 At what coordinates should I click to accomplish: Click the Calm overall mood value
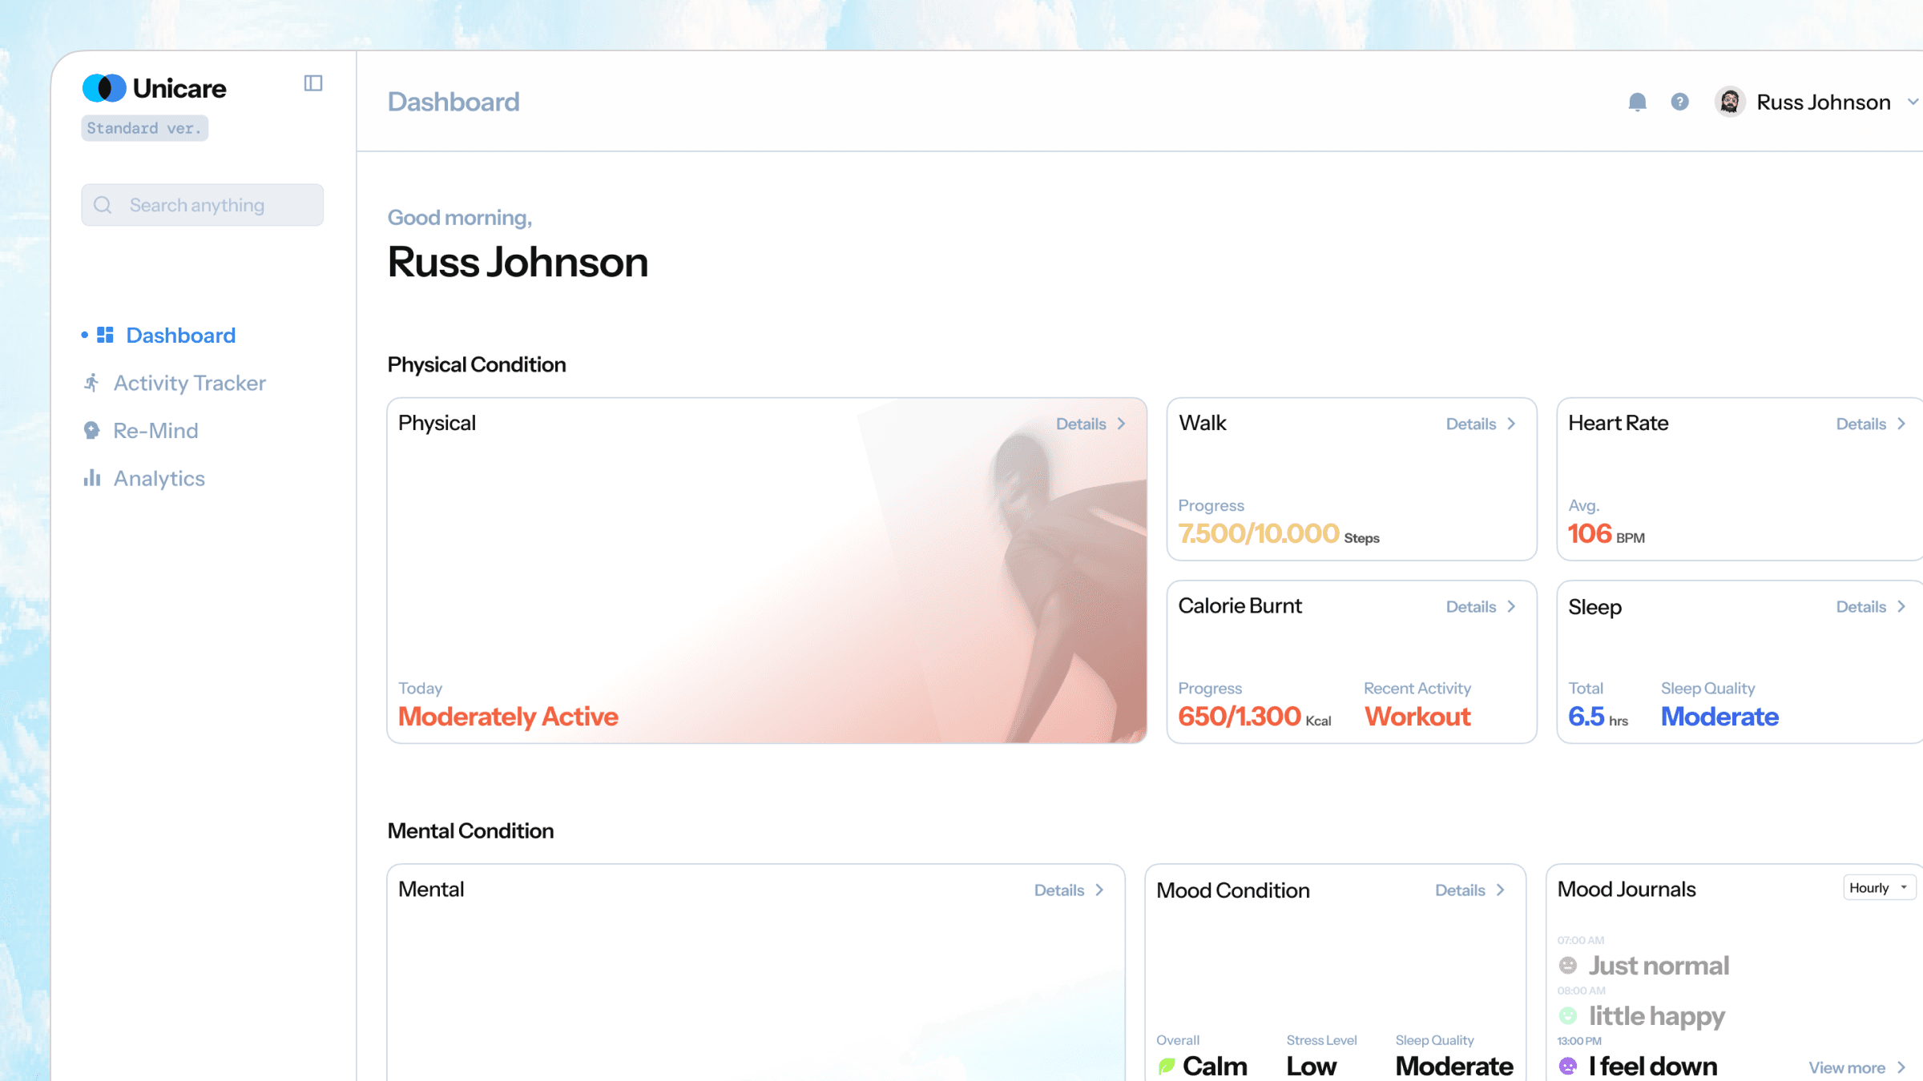tap(1215, 1067)
